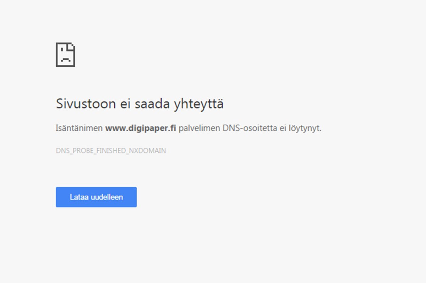Click the word löytynyt in description
Viewport: 426px width, 283px height.
click(304, 128)
